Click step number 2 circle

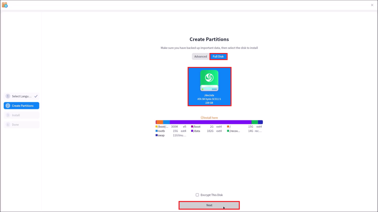(x=8, y=106)
